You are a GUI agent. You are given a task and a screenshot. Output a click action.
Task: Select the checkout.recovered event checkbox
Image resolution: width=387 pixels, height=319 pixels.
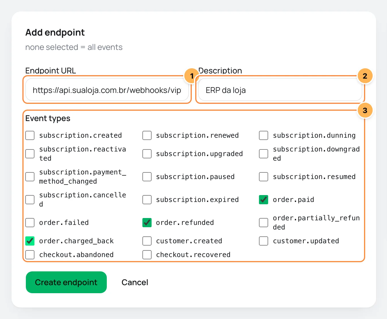coord(147,255)
